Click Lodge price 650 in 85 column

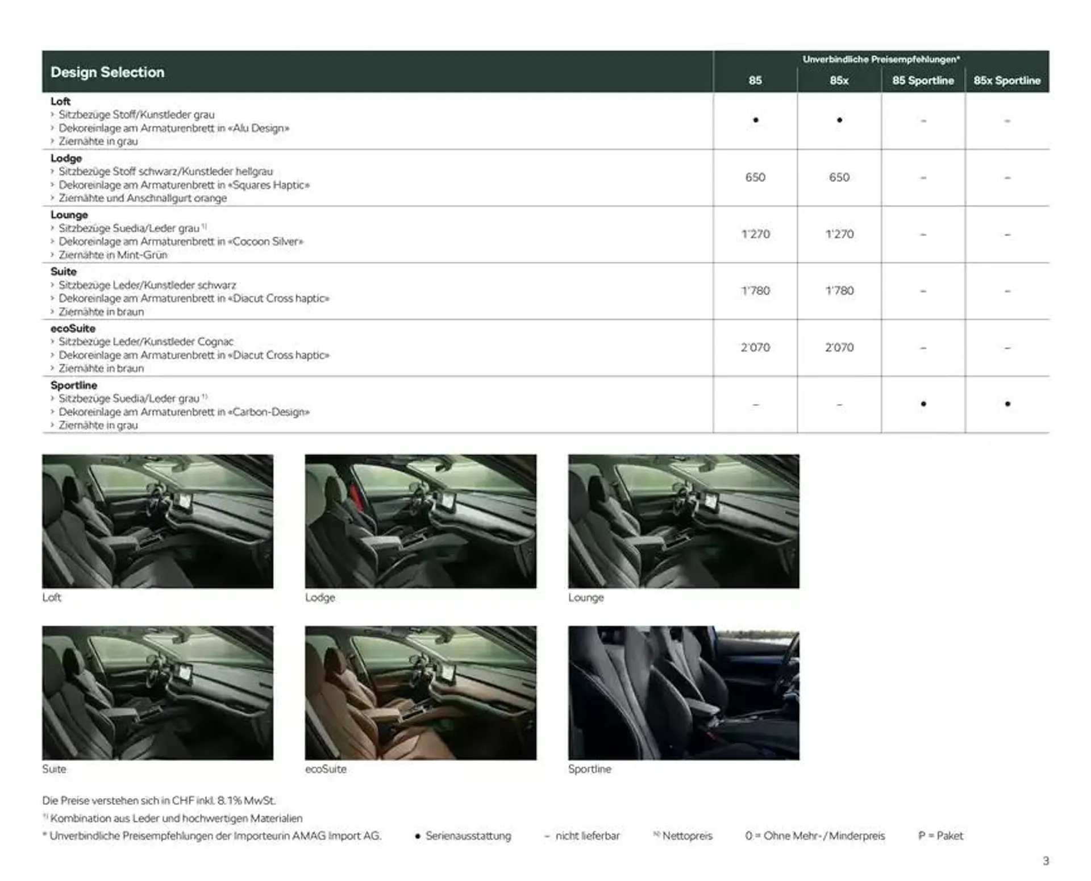(x=755, y=177)
